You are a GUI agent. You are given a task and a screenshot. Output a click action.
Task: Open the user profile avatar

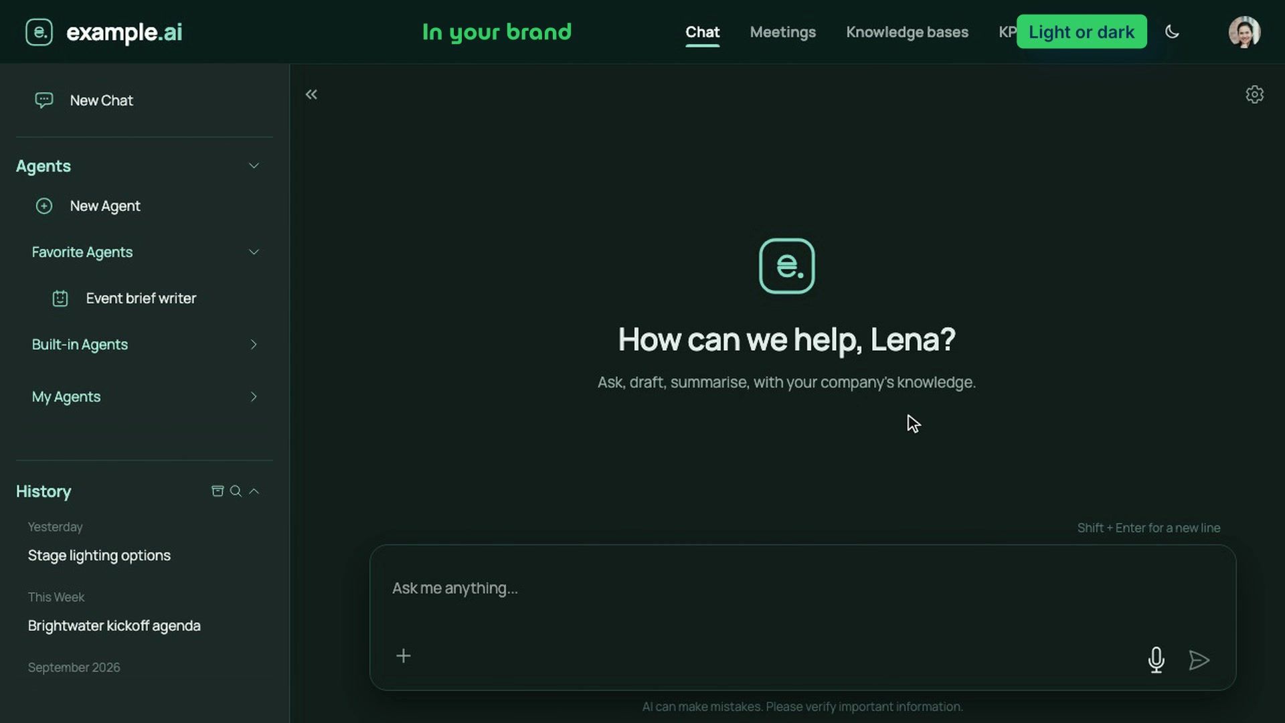1244,31
